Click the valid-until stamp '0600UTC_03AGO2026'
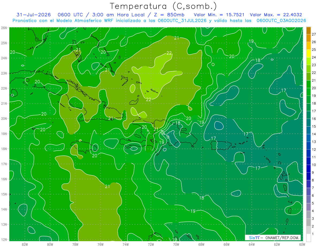The height and width of the screenshot is (248, 321). (x=281, y=21)
